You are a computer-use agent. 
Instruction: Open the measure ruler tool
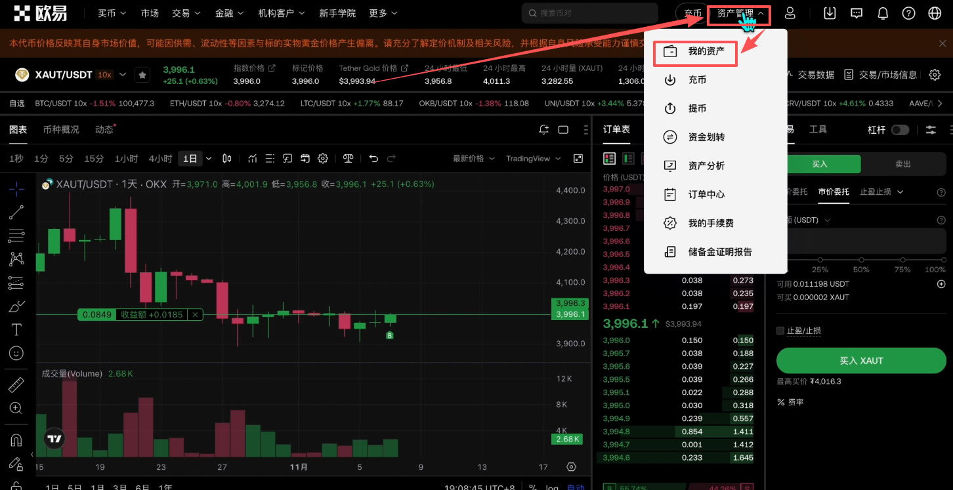[16, 384]
